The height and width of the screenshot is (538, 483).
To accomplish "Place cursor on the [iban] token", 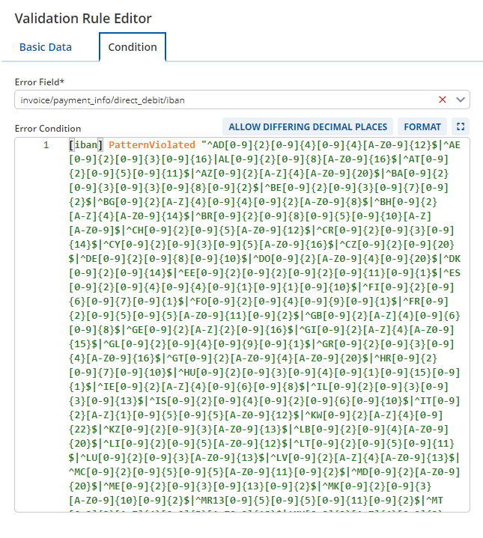I will click(x=86, y=145).
